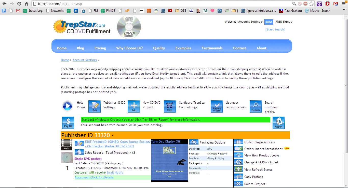
Task: Click EDIT ProductID 108450 link
Action: [x=118, y=144]
